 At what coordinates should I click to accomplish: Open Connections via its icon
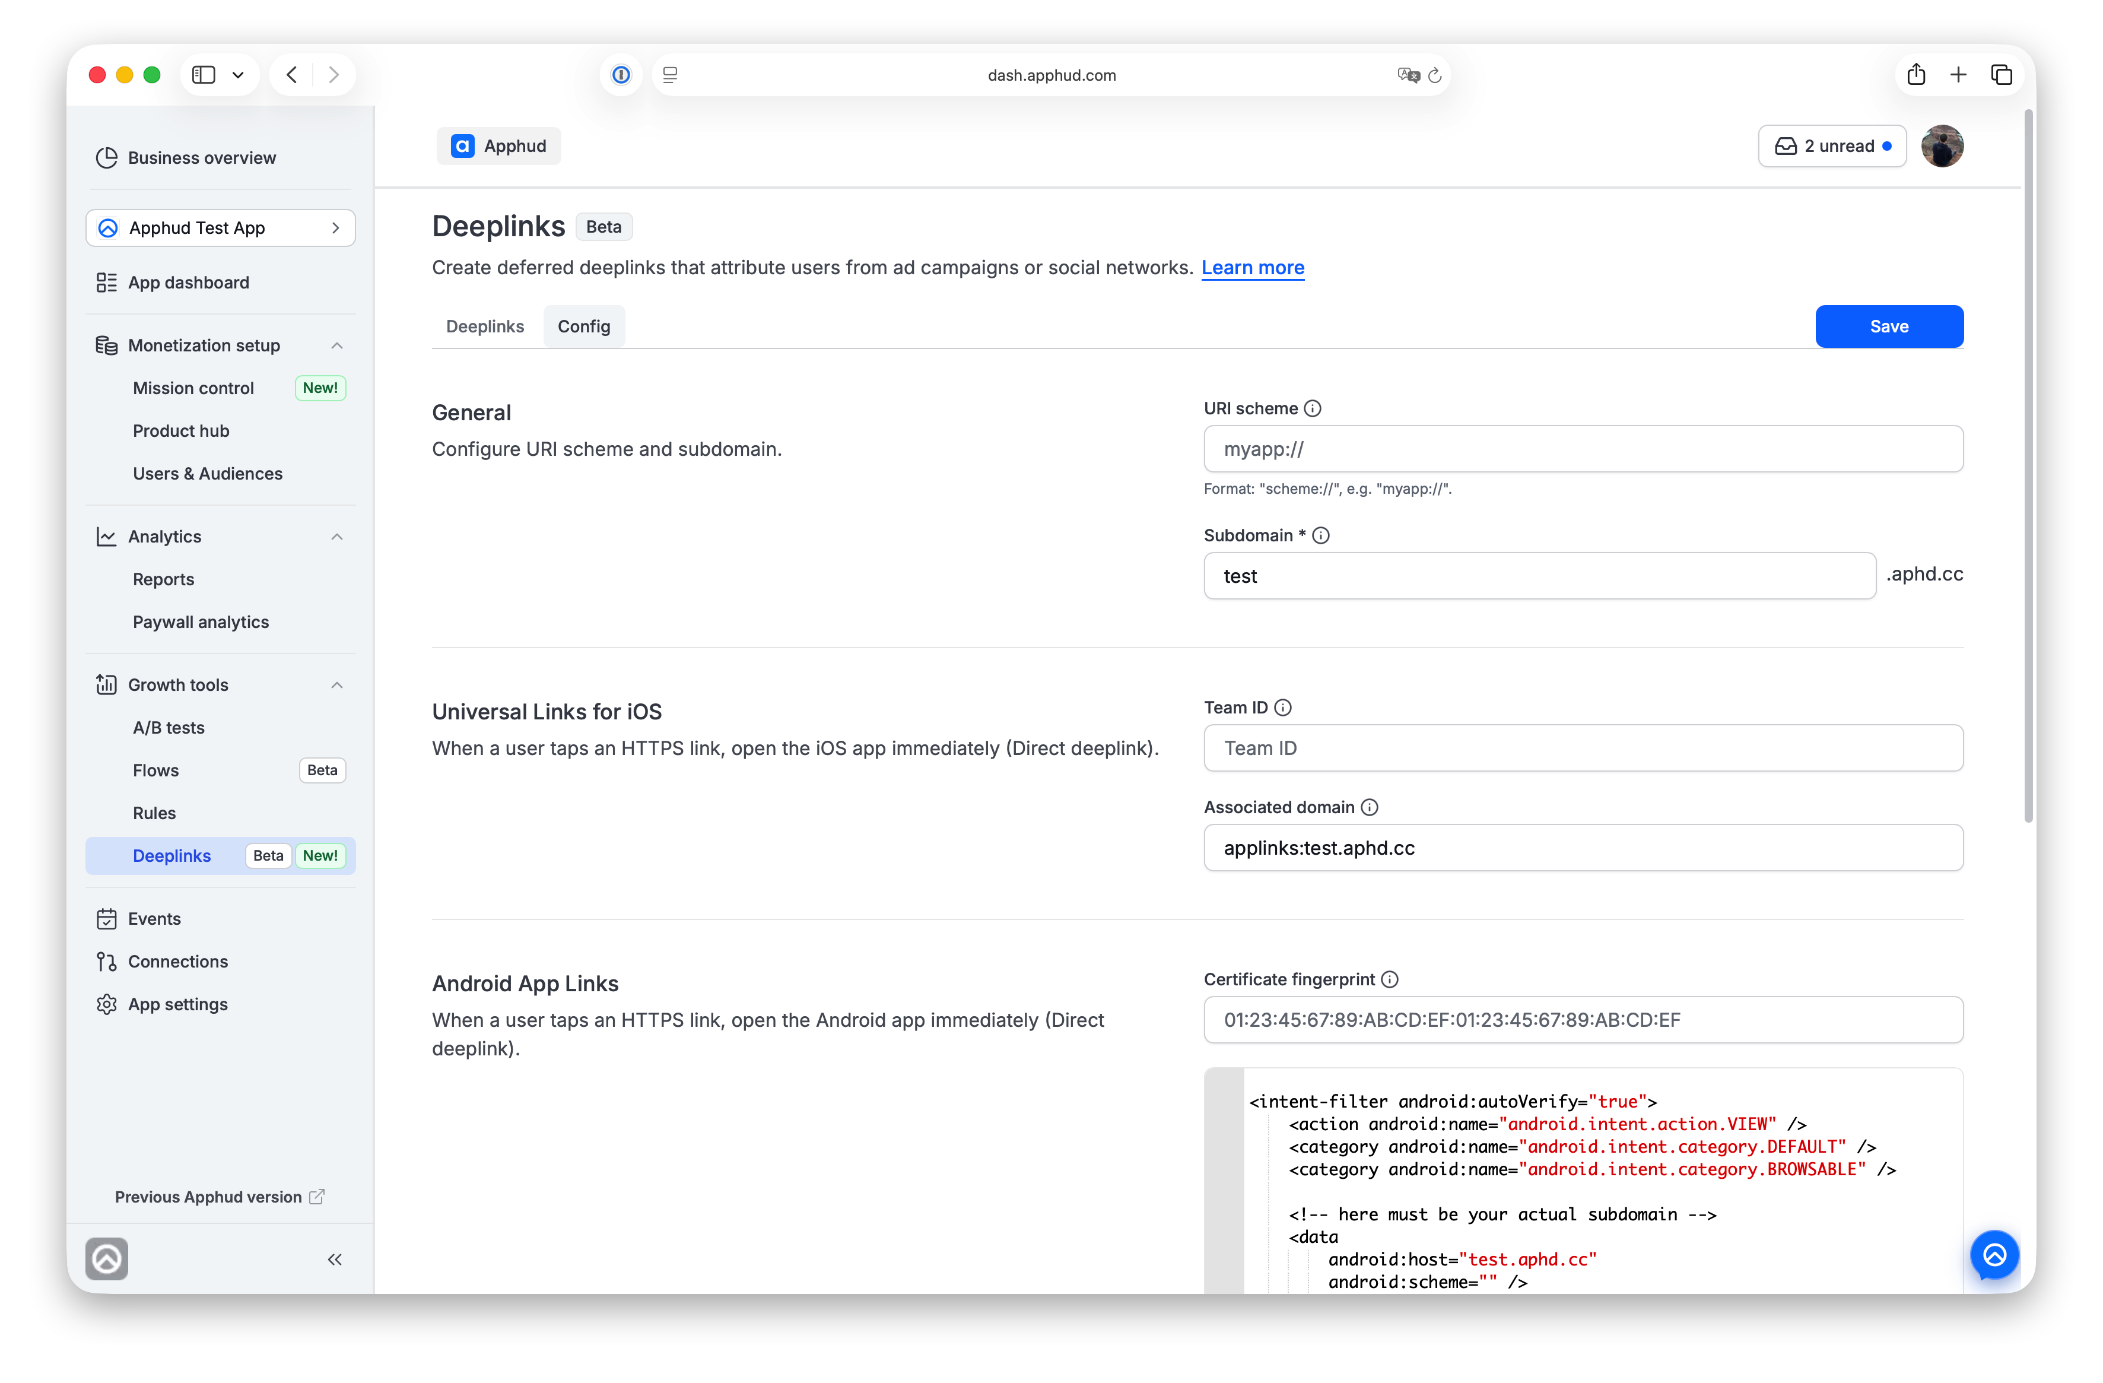coord(106,962)
